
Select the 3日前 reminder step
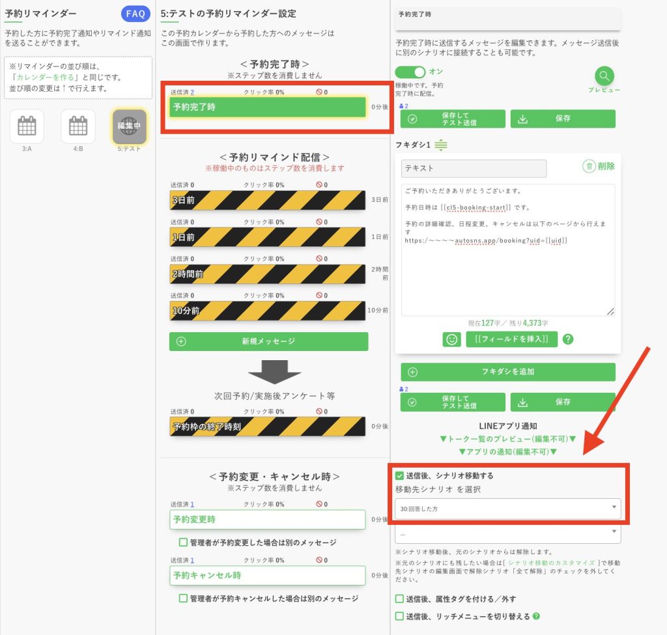pyautogui.click(x=267, y=201)
